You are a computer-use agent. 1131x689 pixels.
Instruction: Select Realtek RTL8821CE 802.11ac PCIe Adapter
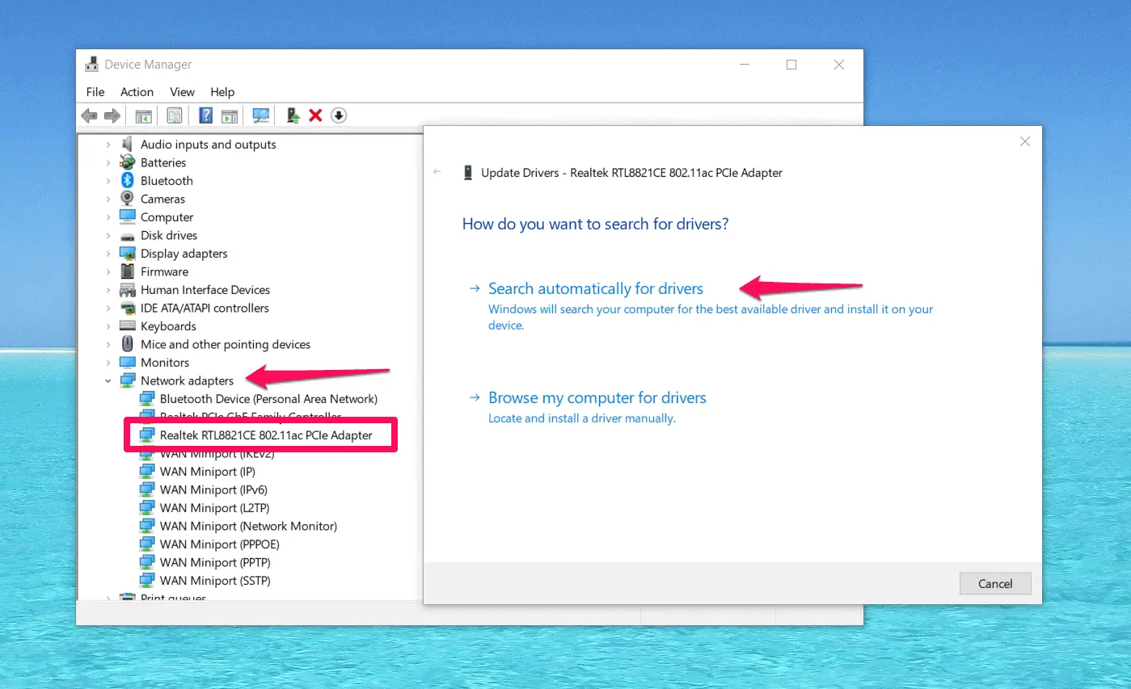(265, 435)
